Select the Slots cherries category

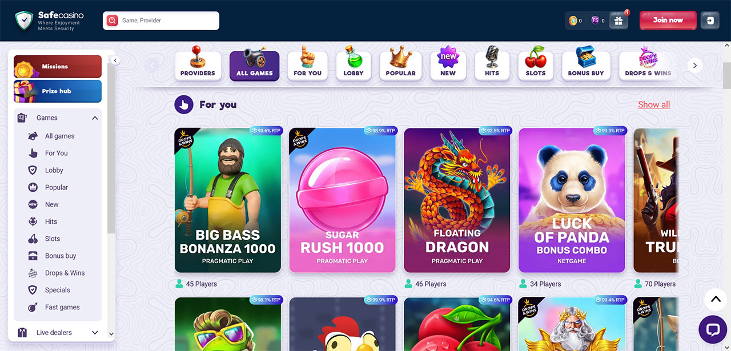pyautogui.click(x=535, y=62)
